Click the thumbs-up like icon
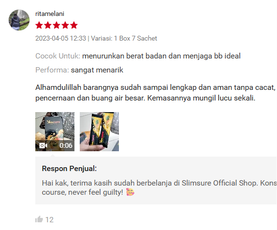 pyautogui.click(x=39, y=219)
